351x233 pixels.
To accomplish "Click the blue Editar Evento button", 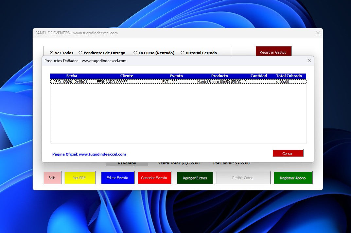I will [x=117, y=178].
